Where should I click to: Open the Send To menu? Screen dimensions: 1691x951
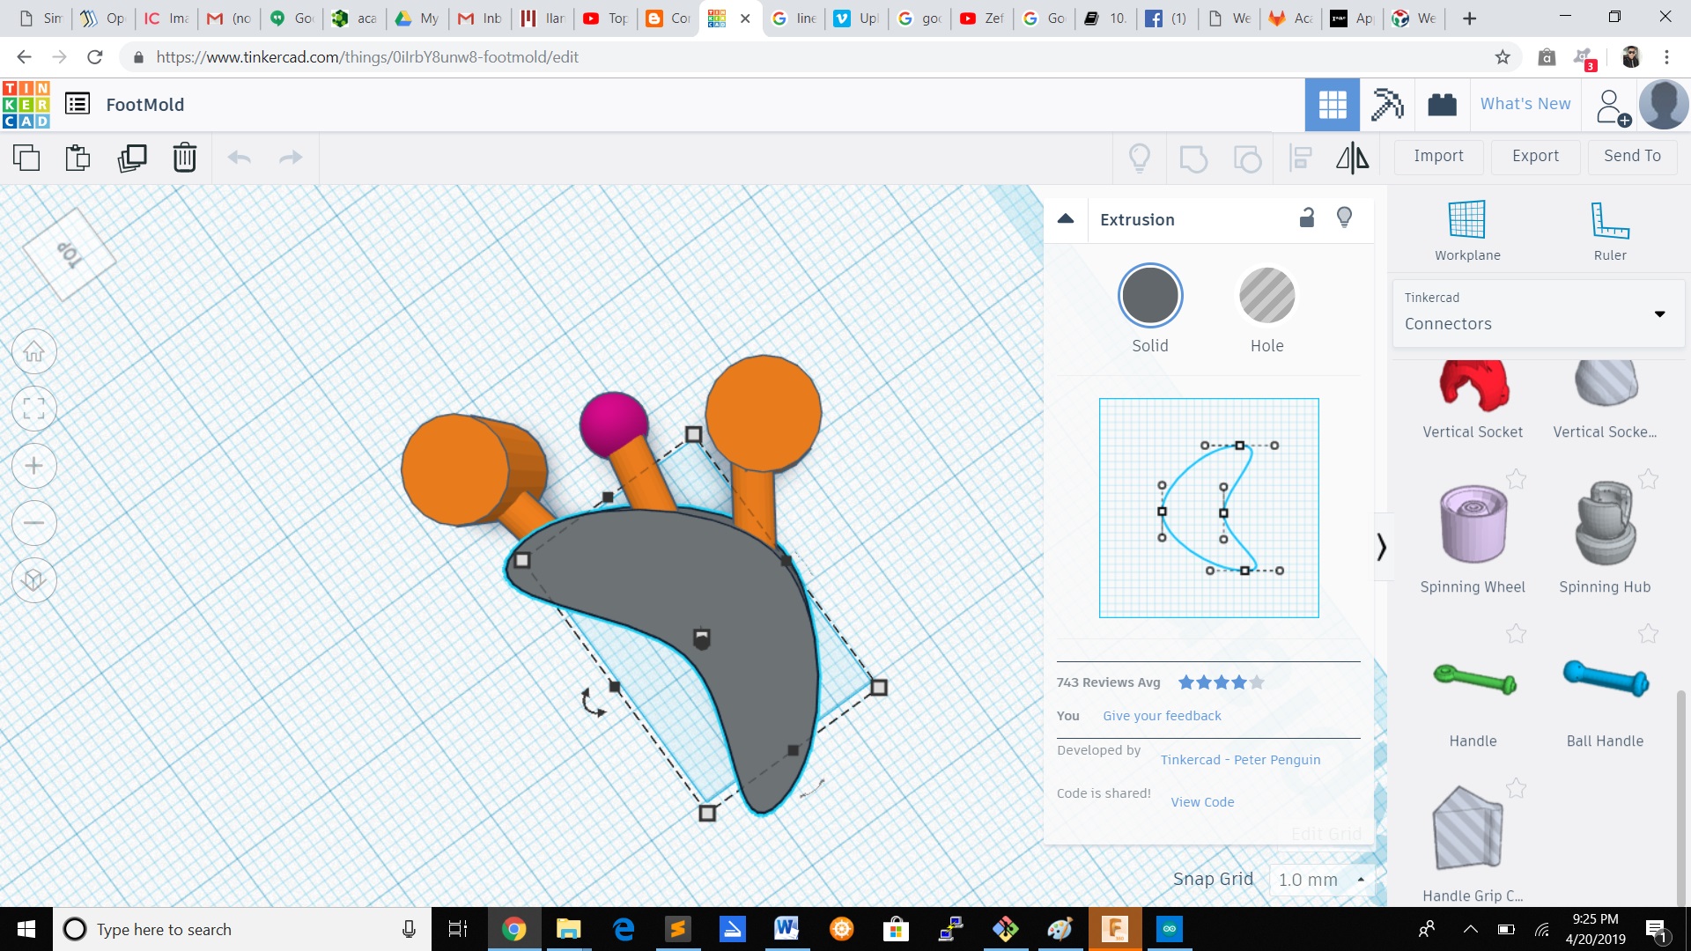click(1631, 156)
